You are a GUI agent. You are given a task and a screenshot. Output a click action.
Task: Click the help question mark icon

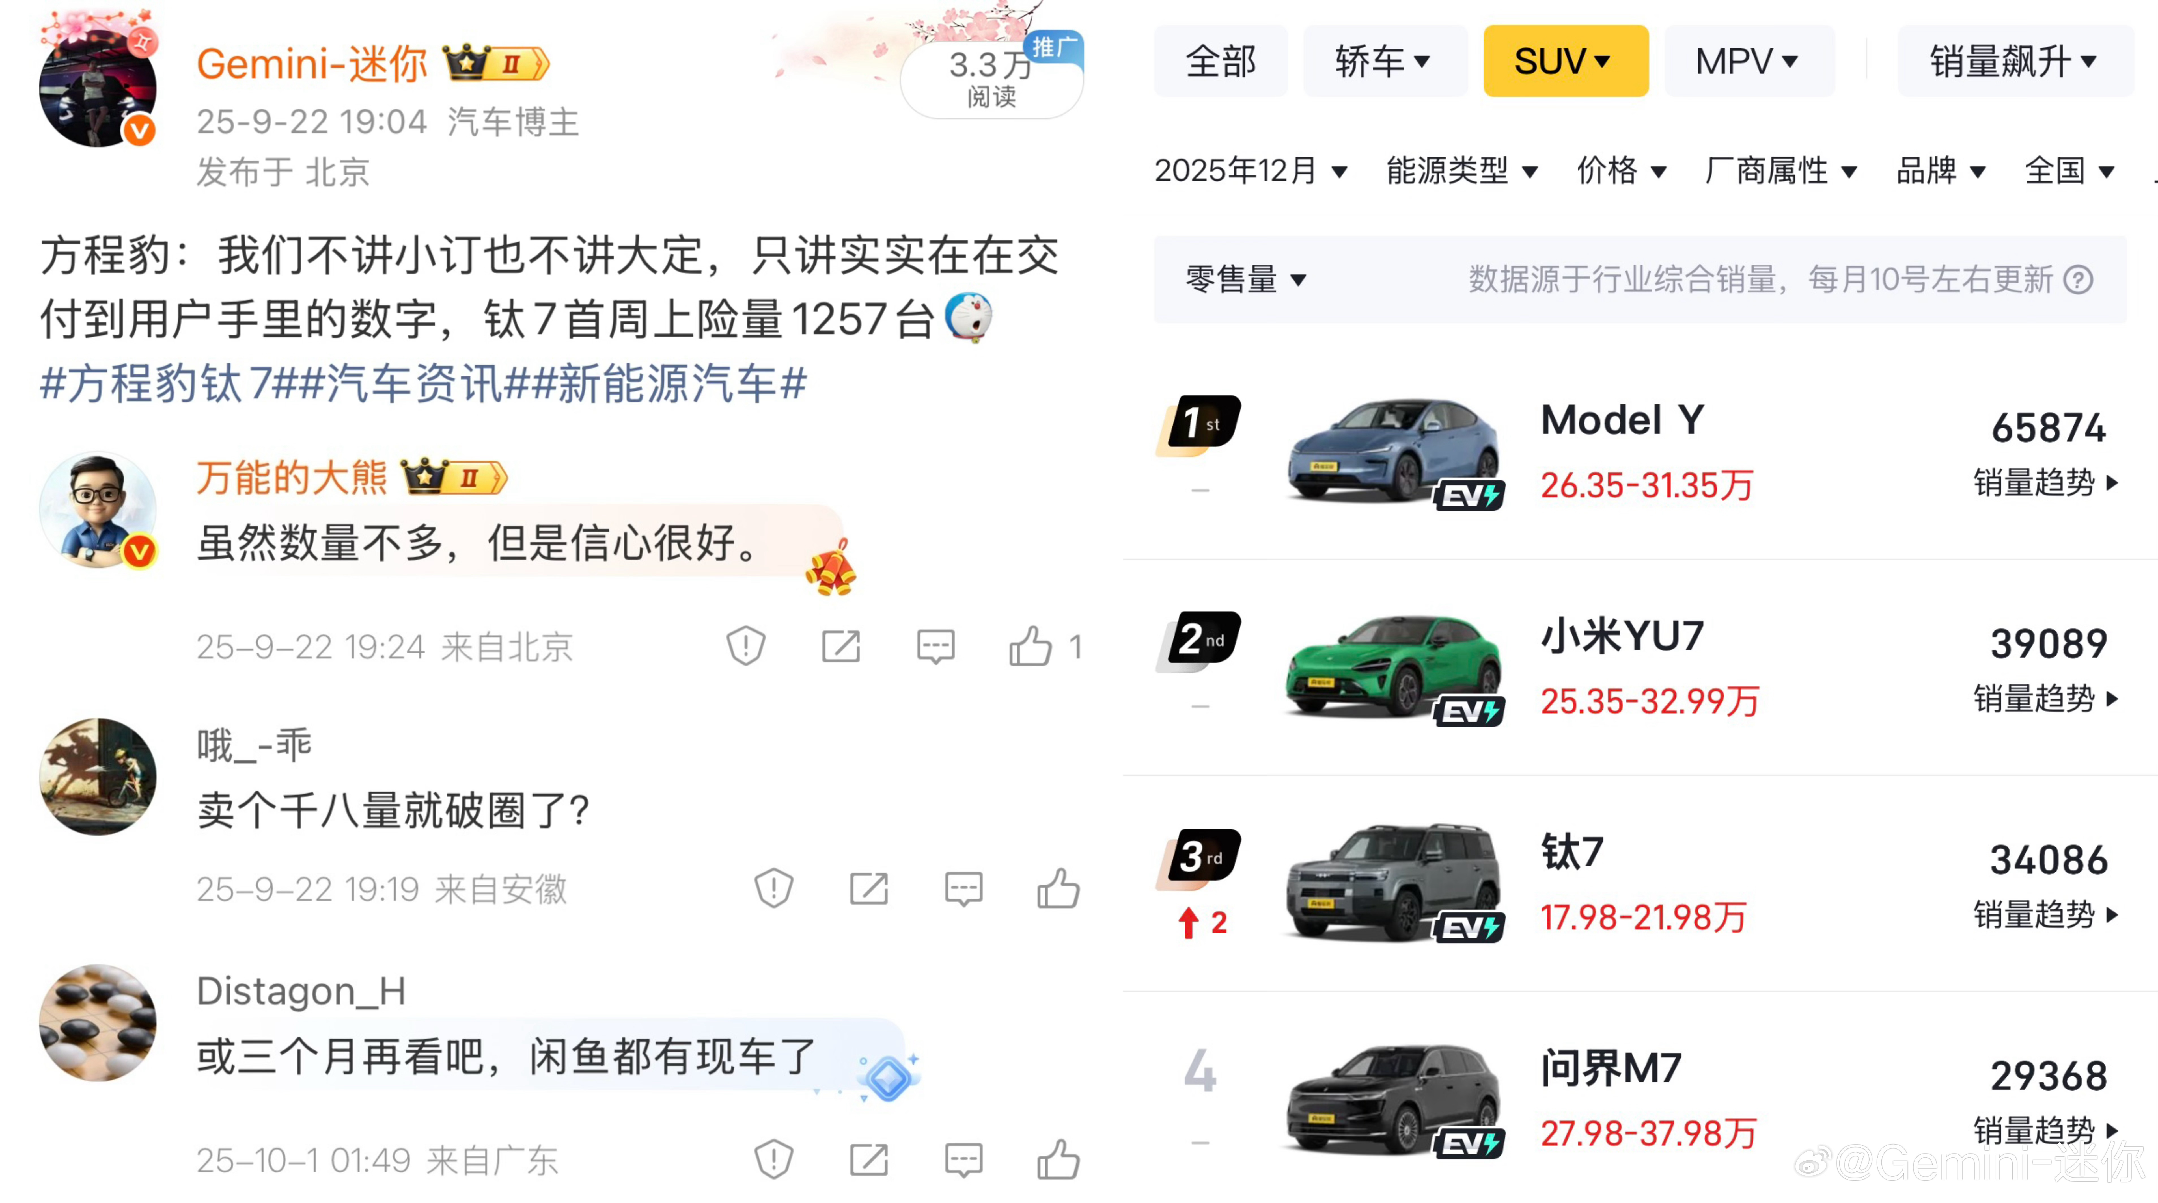[x=2079, y=279]
